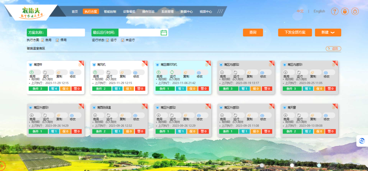368x171 pixels.
Task: Click the 启用 icon on 南风机 card
Action: point(95,72)
